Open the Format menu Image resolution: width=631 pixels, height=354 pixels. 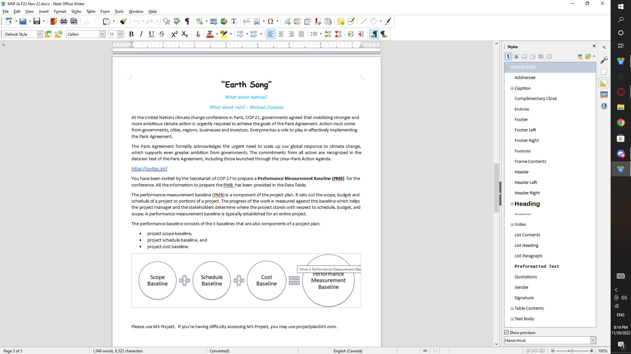pyautogui.click(x=60, y=11)
